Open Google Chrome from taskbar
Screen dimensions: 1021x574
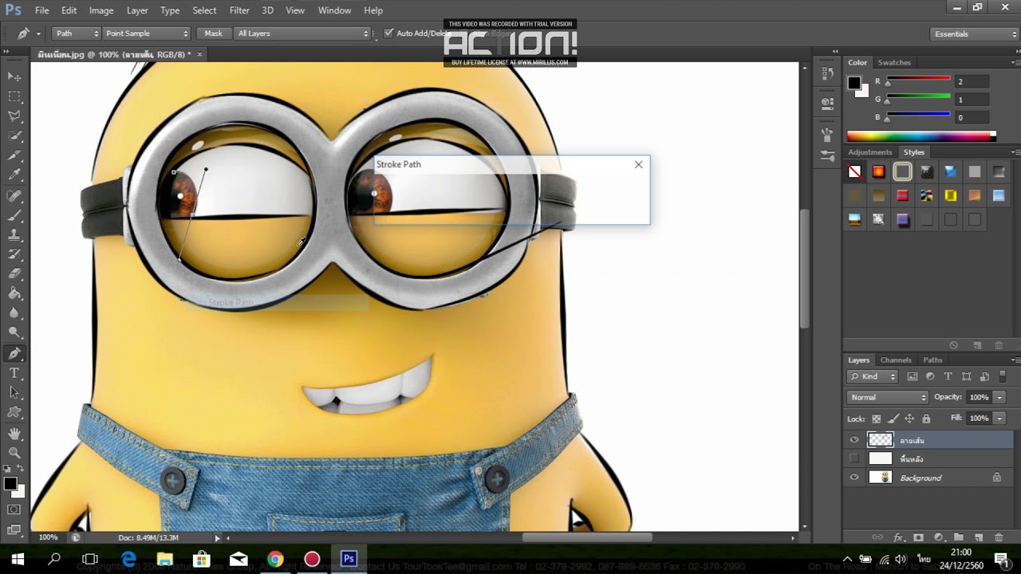click(275, 559)
